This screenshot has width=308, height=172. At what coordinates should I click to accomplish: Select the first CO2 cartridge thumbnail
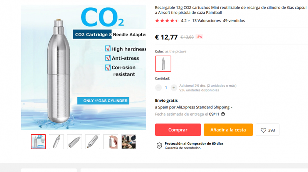(38, 142)
